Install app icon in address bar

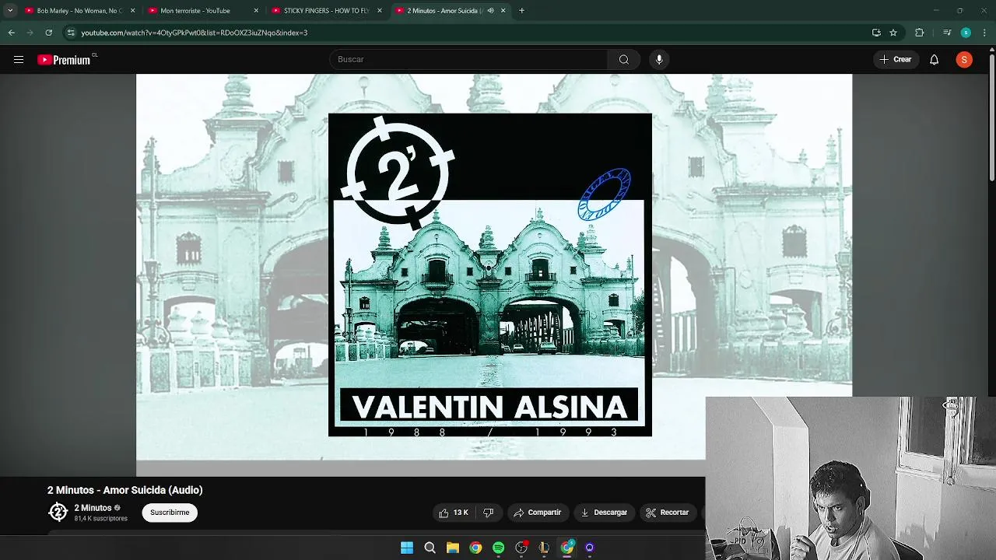pyautogui.click(x=876, y=33)
